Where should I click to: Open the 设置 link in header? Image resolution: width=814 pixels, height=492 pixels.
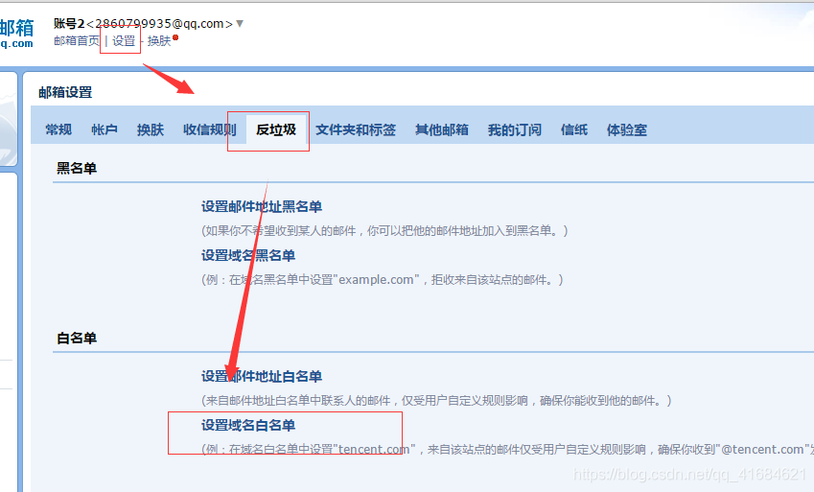(124, 41)
